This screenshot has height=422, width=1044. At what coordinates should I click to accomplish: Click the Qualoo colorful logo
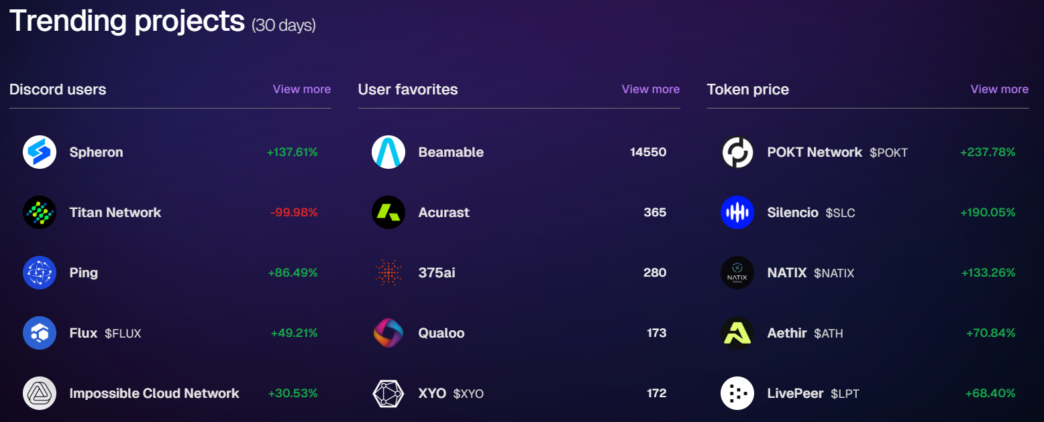(388, 333)
